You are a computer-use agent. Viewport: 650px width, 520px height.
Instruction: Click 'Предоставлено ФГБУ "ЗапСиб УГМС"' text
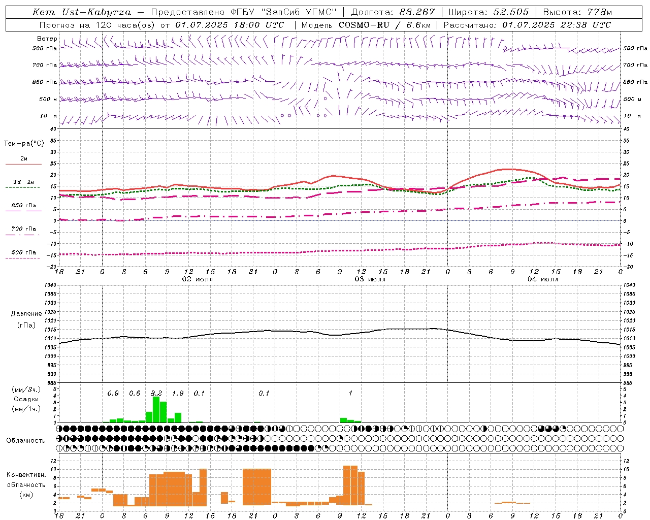tap(244, 12)
